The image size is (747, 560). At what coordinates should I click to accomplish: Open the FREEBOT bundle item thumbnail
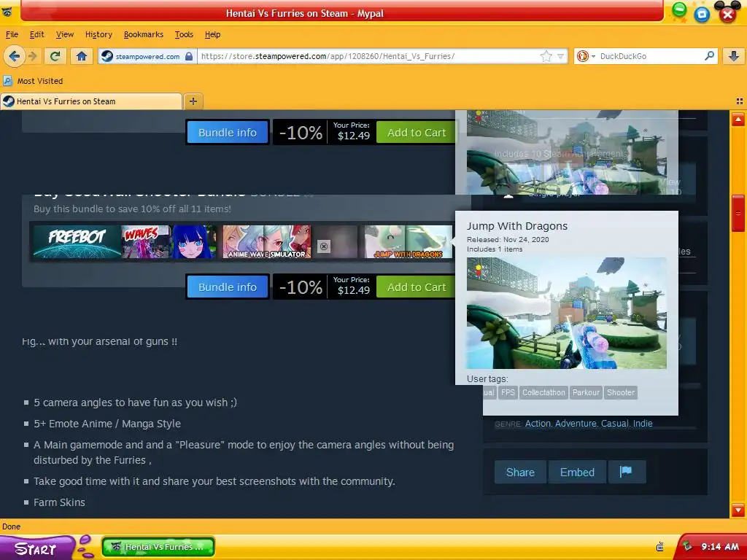tap(77, 242)
